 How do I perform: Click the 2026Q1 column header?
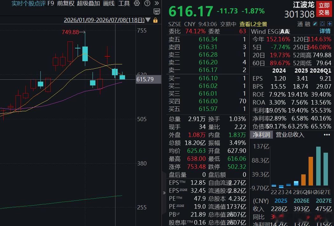pos(321,71)
